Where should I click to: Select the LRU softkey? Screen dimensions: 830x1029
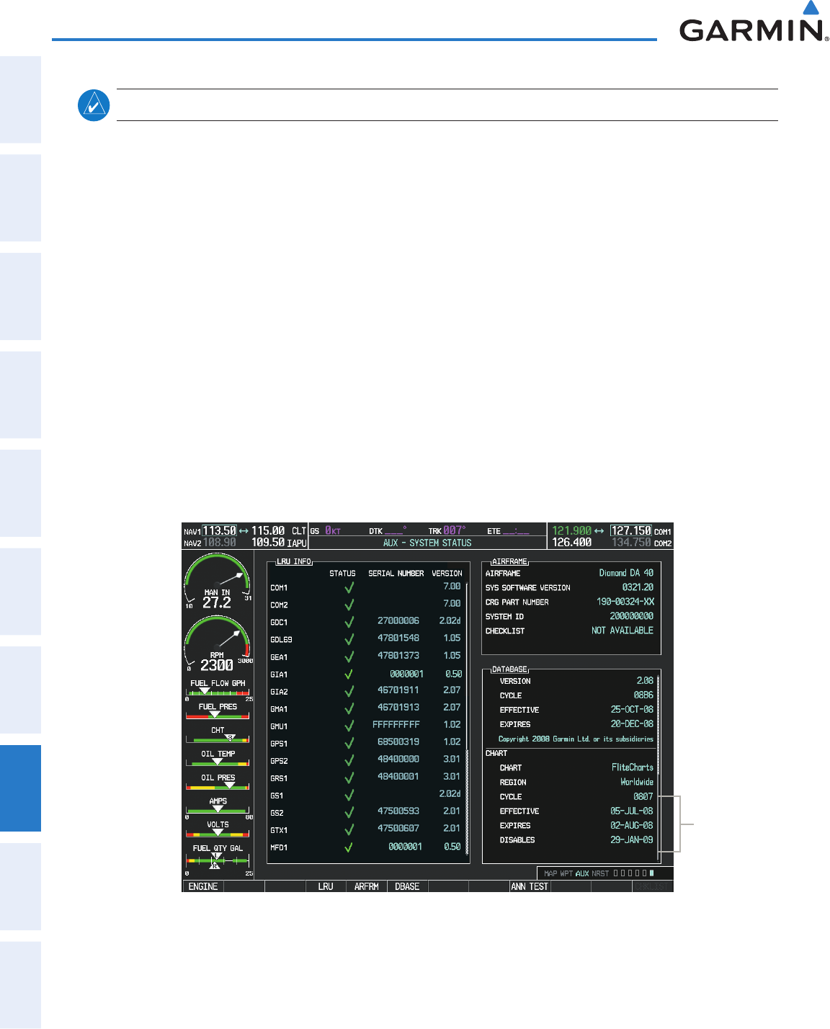click(x=326, y=886)
